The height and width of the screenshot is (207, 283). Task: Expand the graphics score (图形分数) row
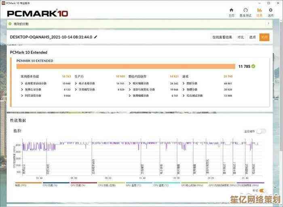(x=184, y=84)
